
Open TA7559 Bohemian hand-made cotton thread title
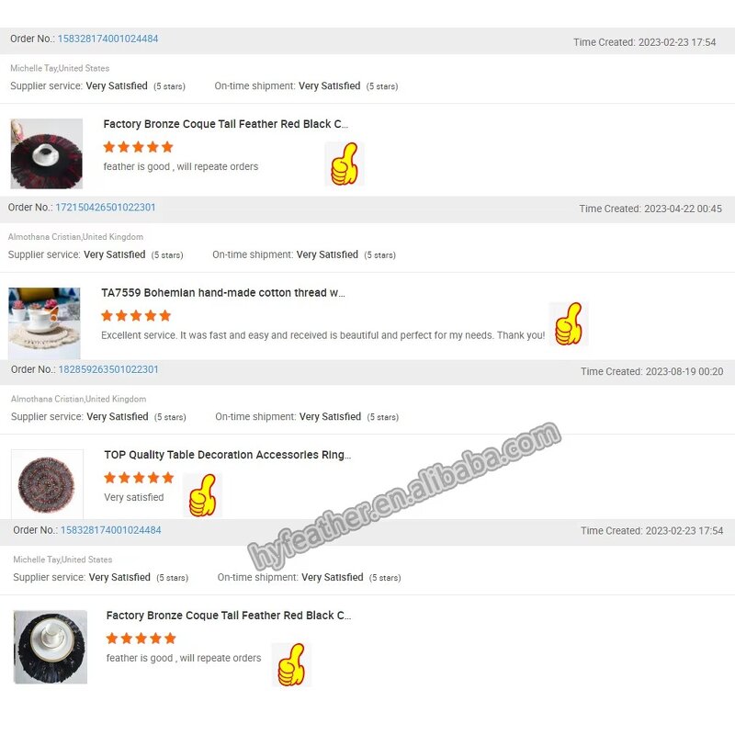click(223, 293)
